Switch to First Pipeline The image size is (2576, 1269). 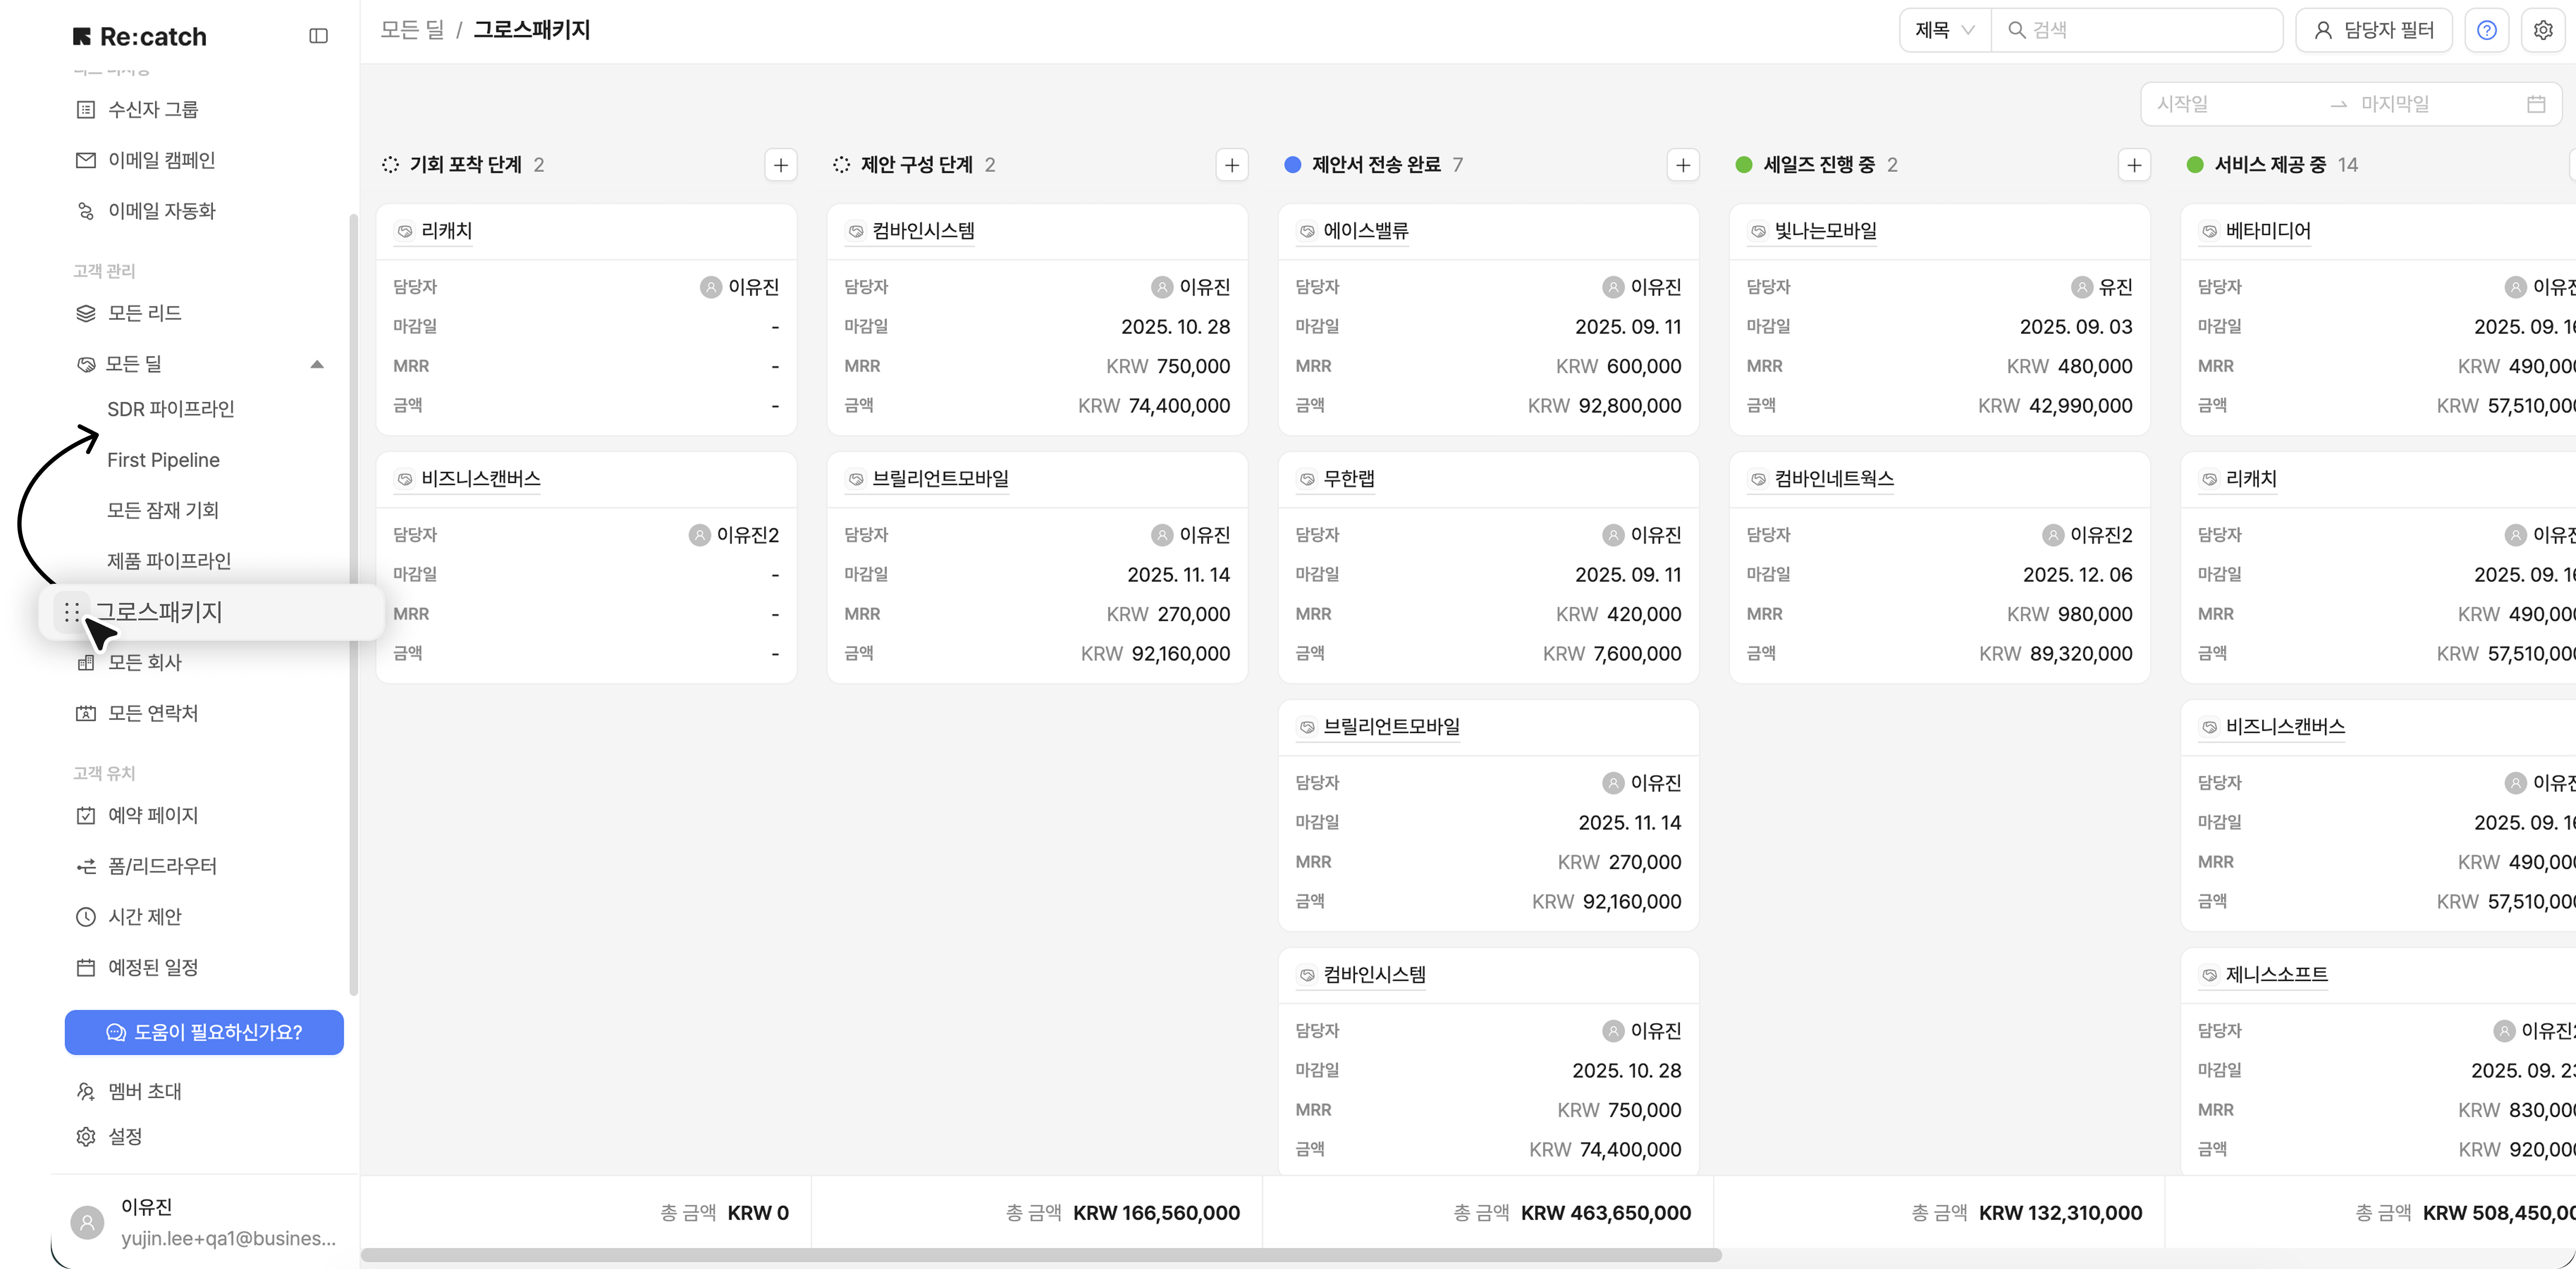[163, 459]
